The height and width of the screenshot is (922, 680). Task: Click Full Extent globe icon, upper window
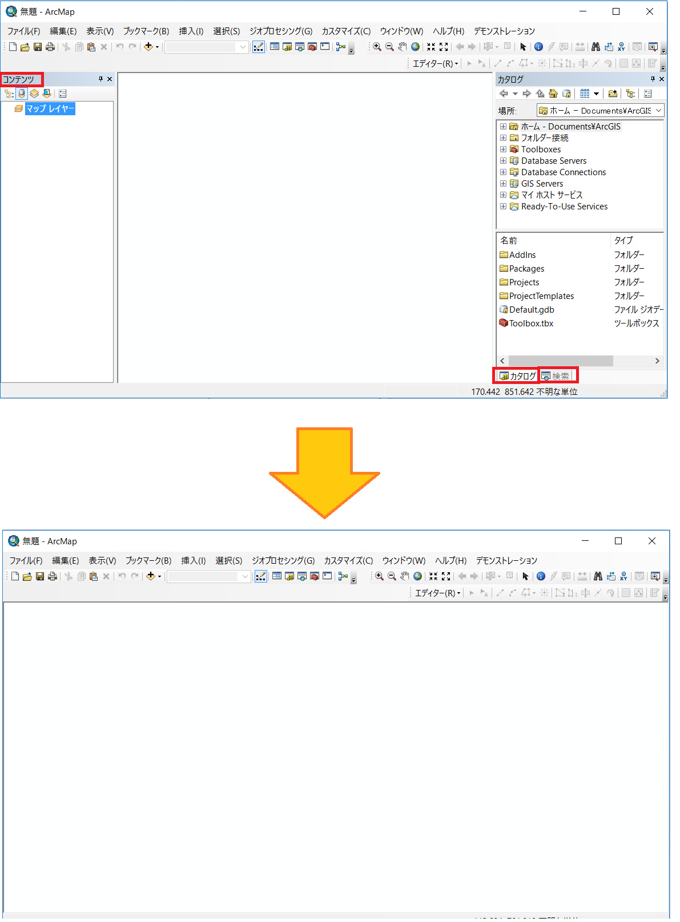(x=416, y=47)
